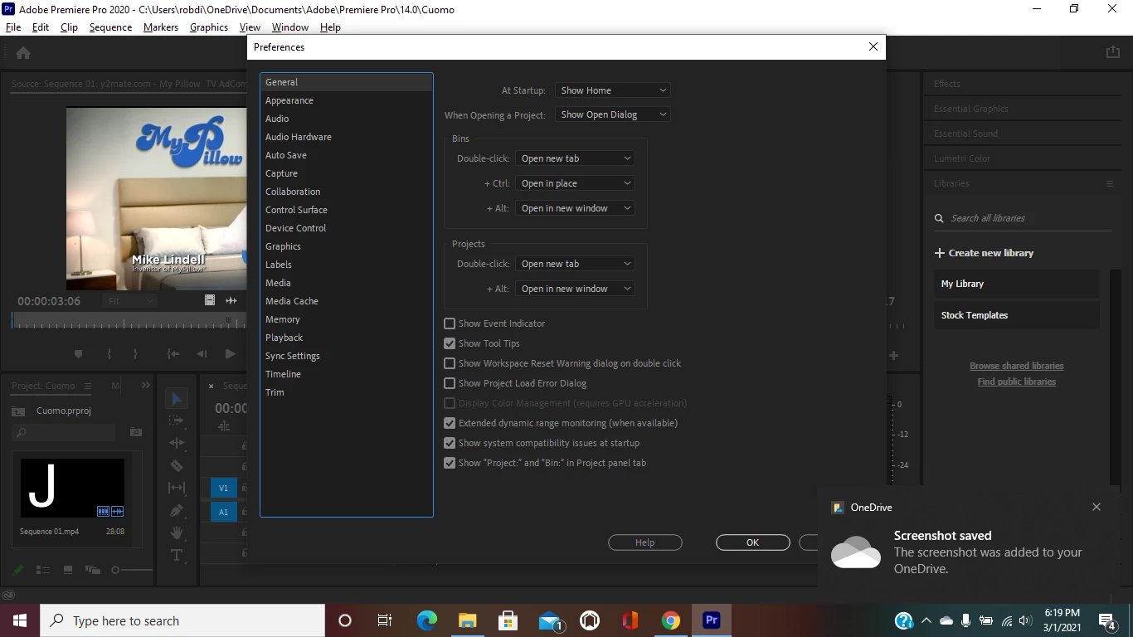Check Show Project Load Error Dialog
The height and width of the screenshot is (637, 1133).
click(450, 383)
